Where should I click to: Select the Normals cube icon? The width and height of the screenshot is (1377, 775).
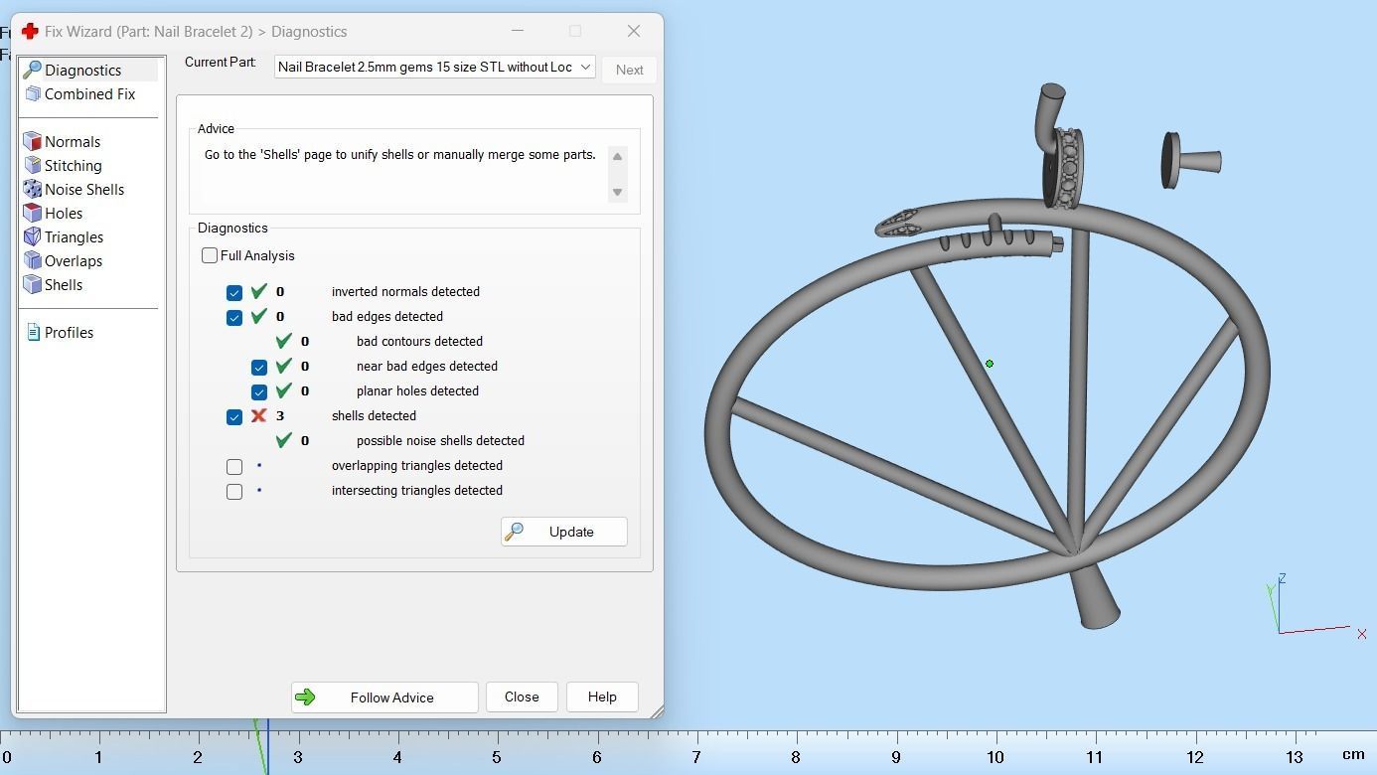(x=32, y=141)
